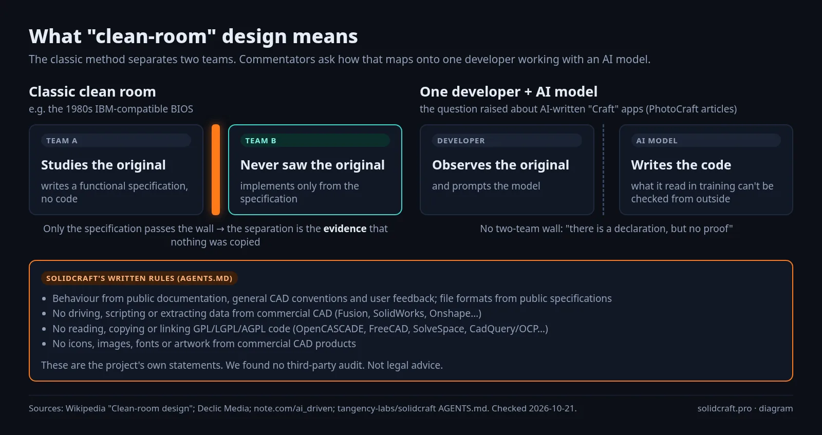Click 'implements only from the specification' text

[300, 192]
